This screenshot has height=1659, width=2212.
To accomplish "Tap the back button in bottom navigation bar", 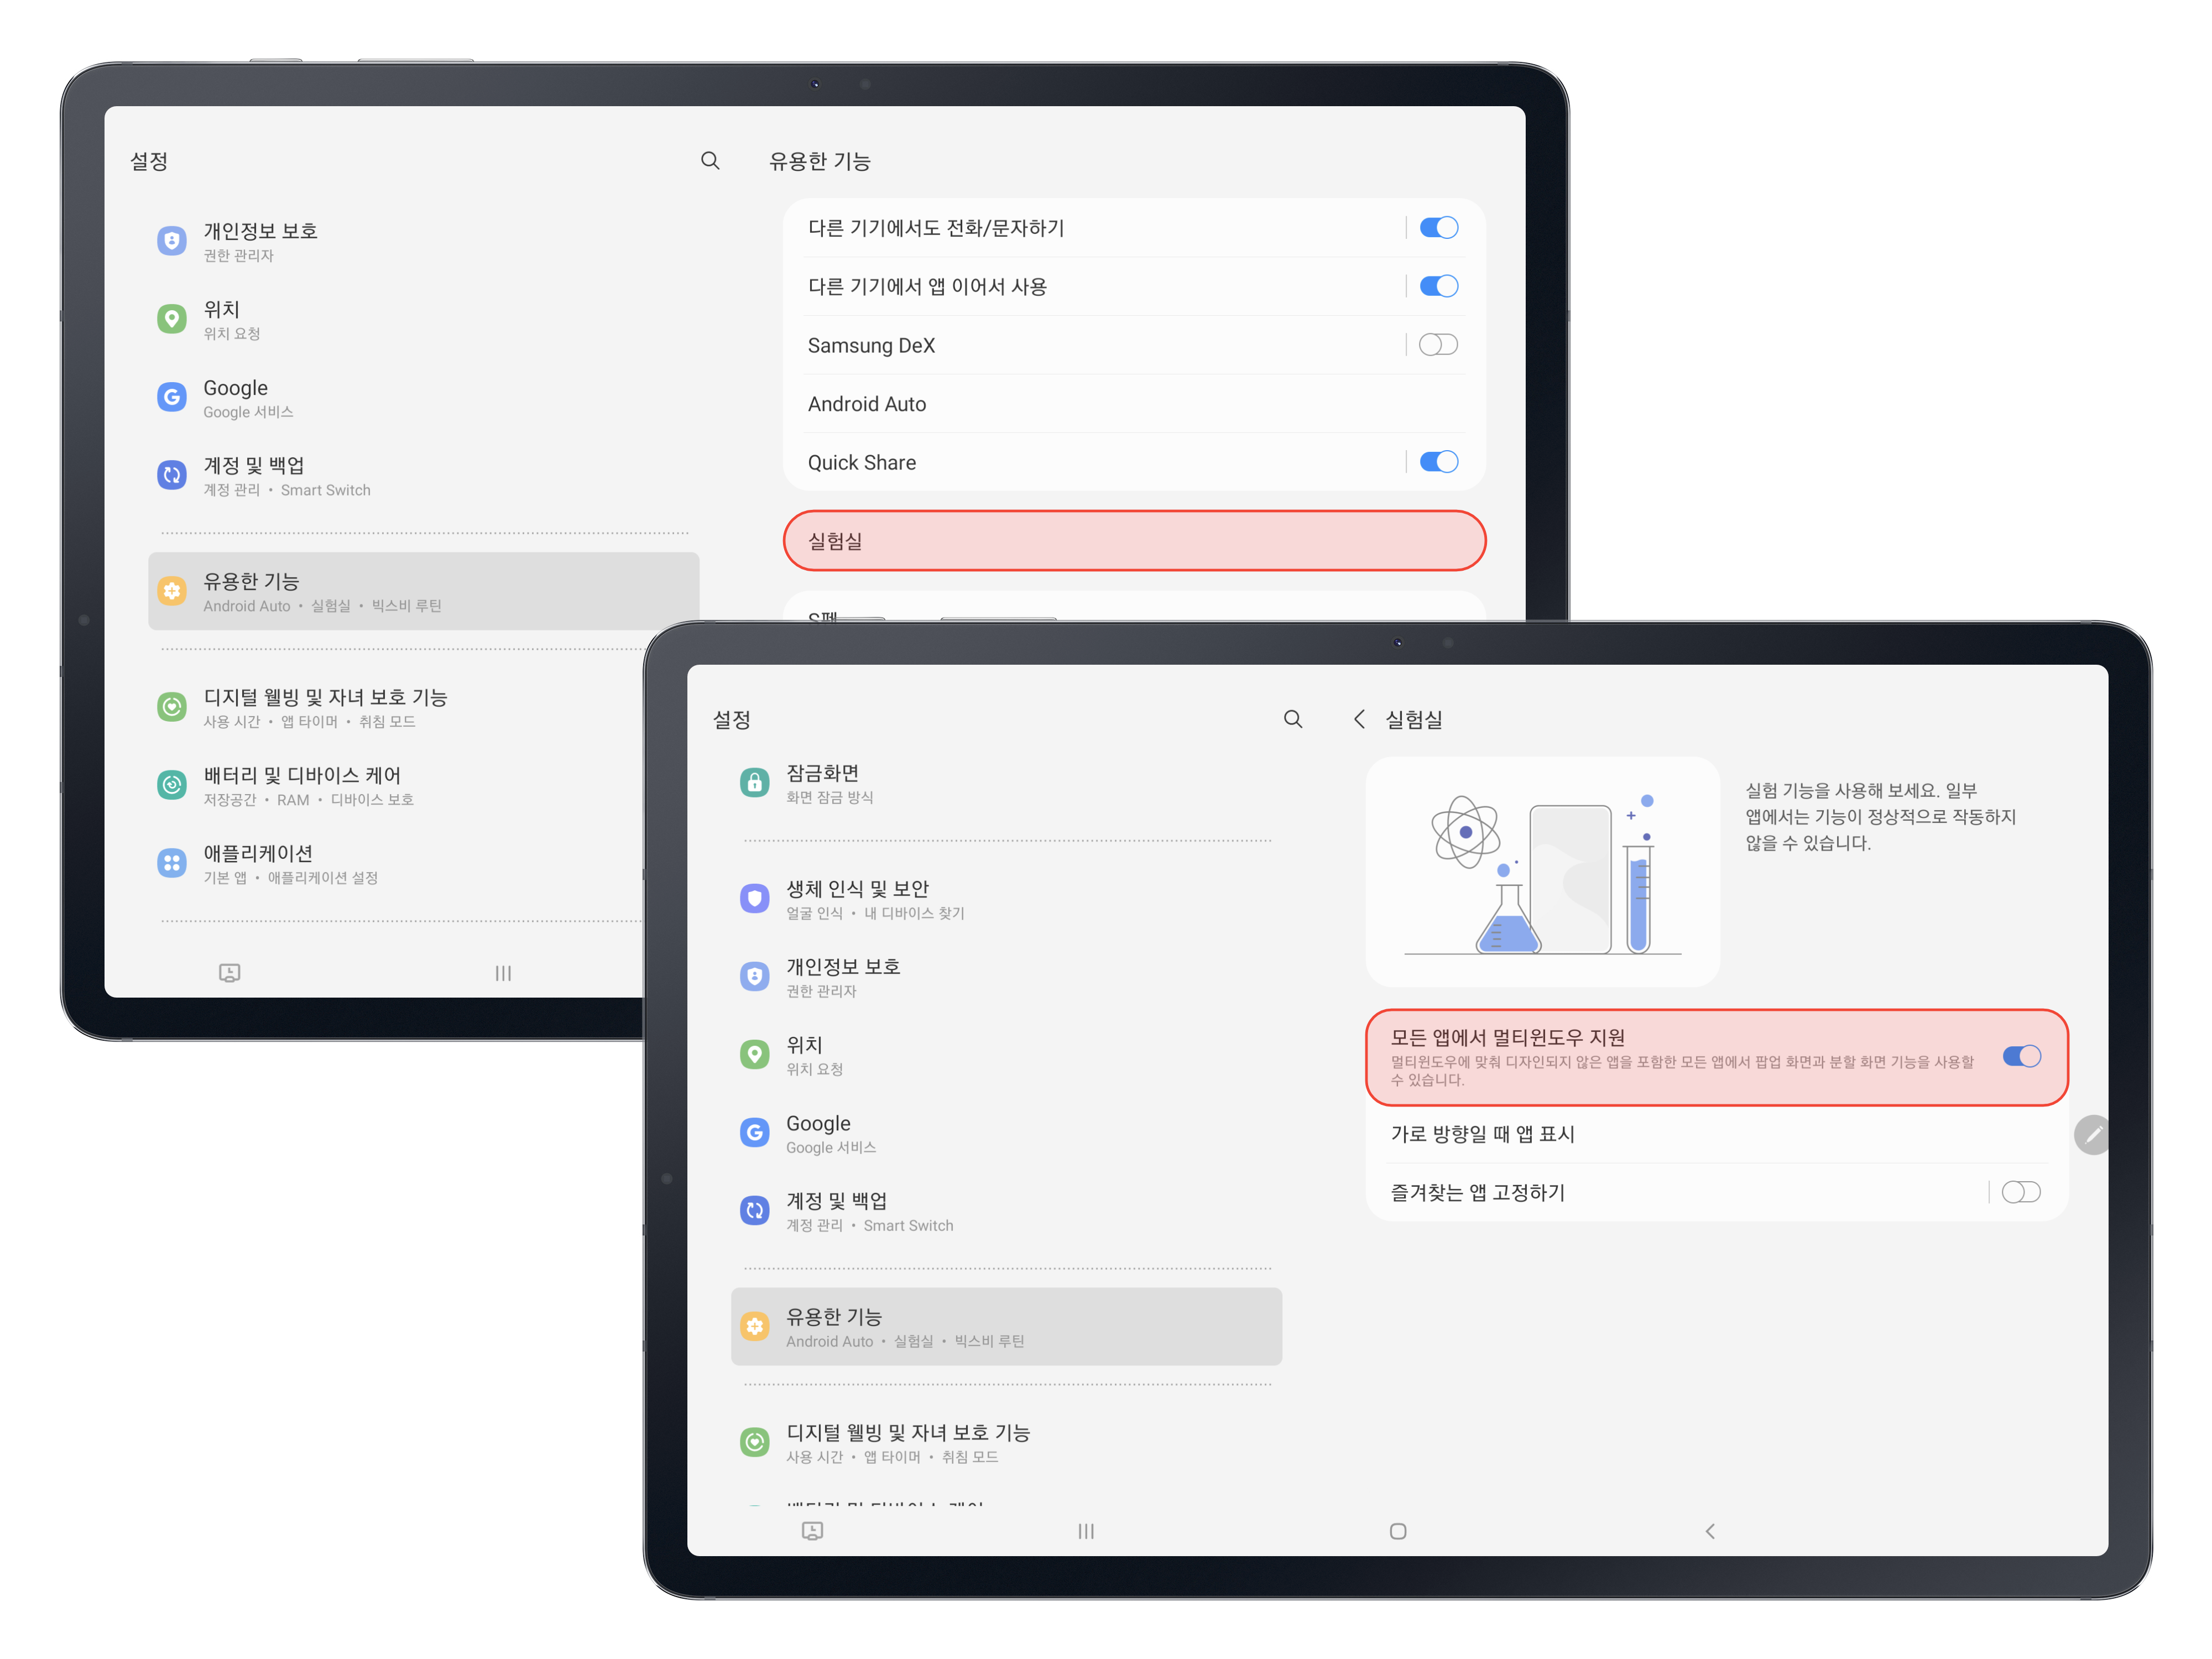I will [x=1710, y=1531].
